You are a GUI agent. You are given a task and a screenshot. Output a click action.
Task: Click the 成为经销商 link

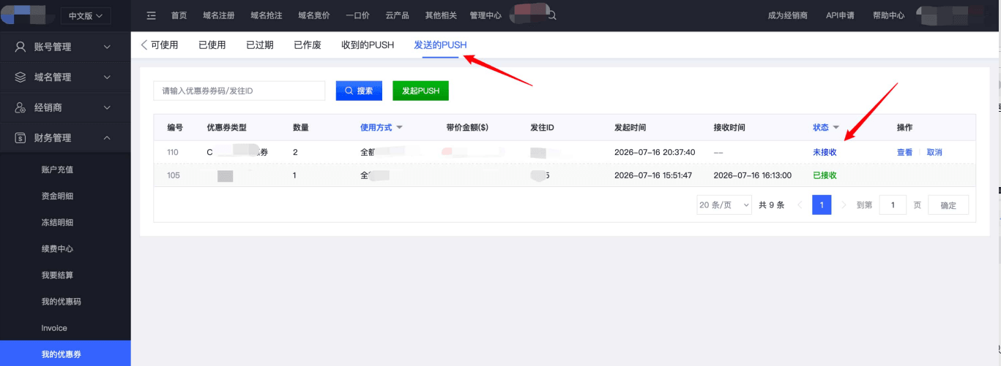tap(788, 15)
